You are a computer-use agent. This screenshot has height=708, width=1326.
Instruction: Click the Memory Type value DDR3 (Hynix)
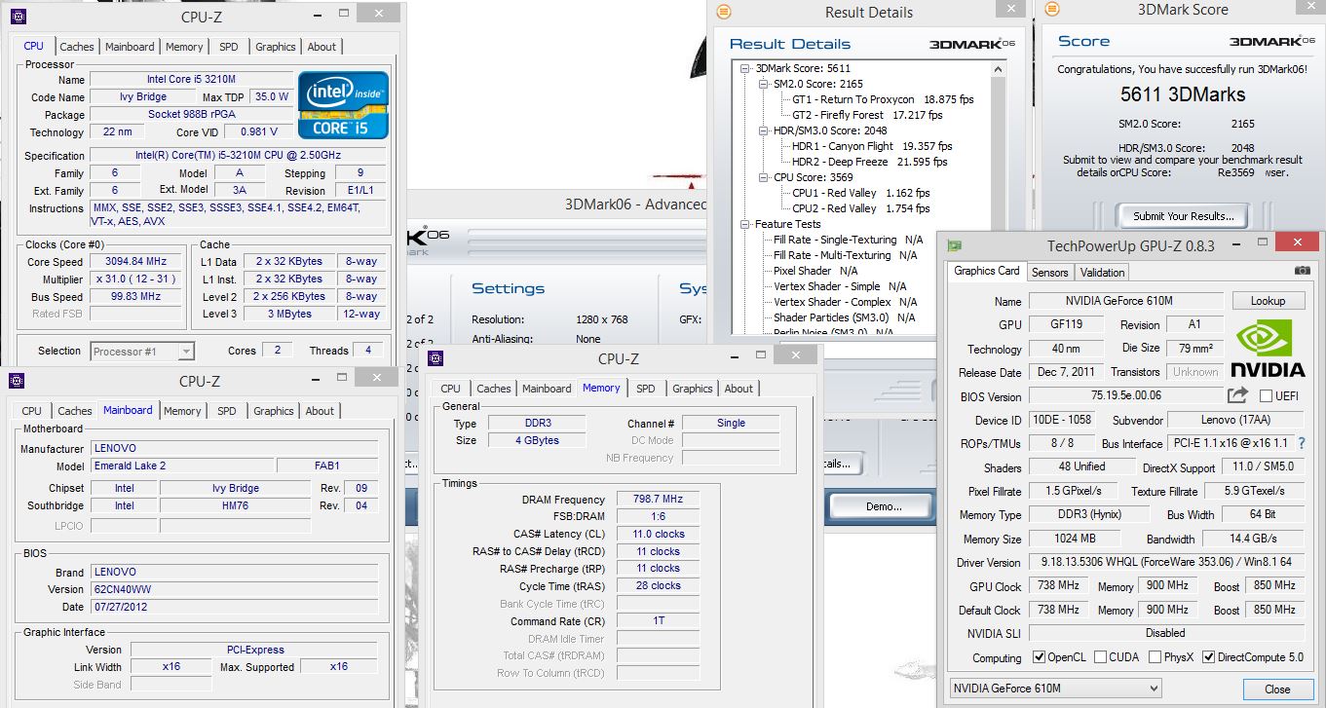(1088, 515)
